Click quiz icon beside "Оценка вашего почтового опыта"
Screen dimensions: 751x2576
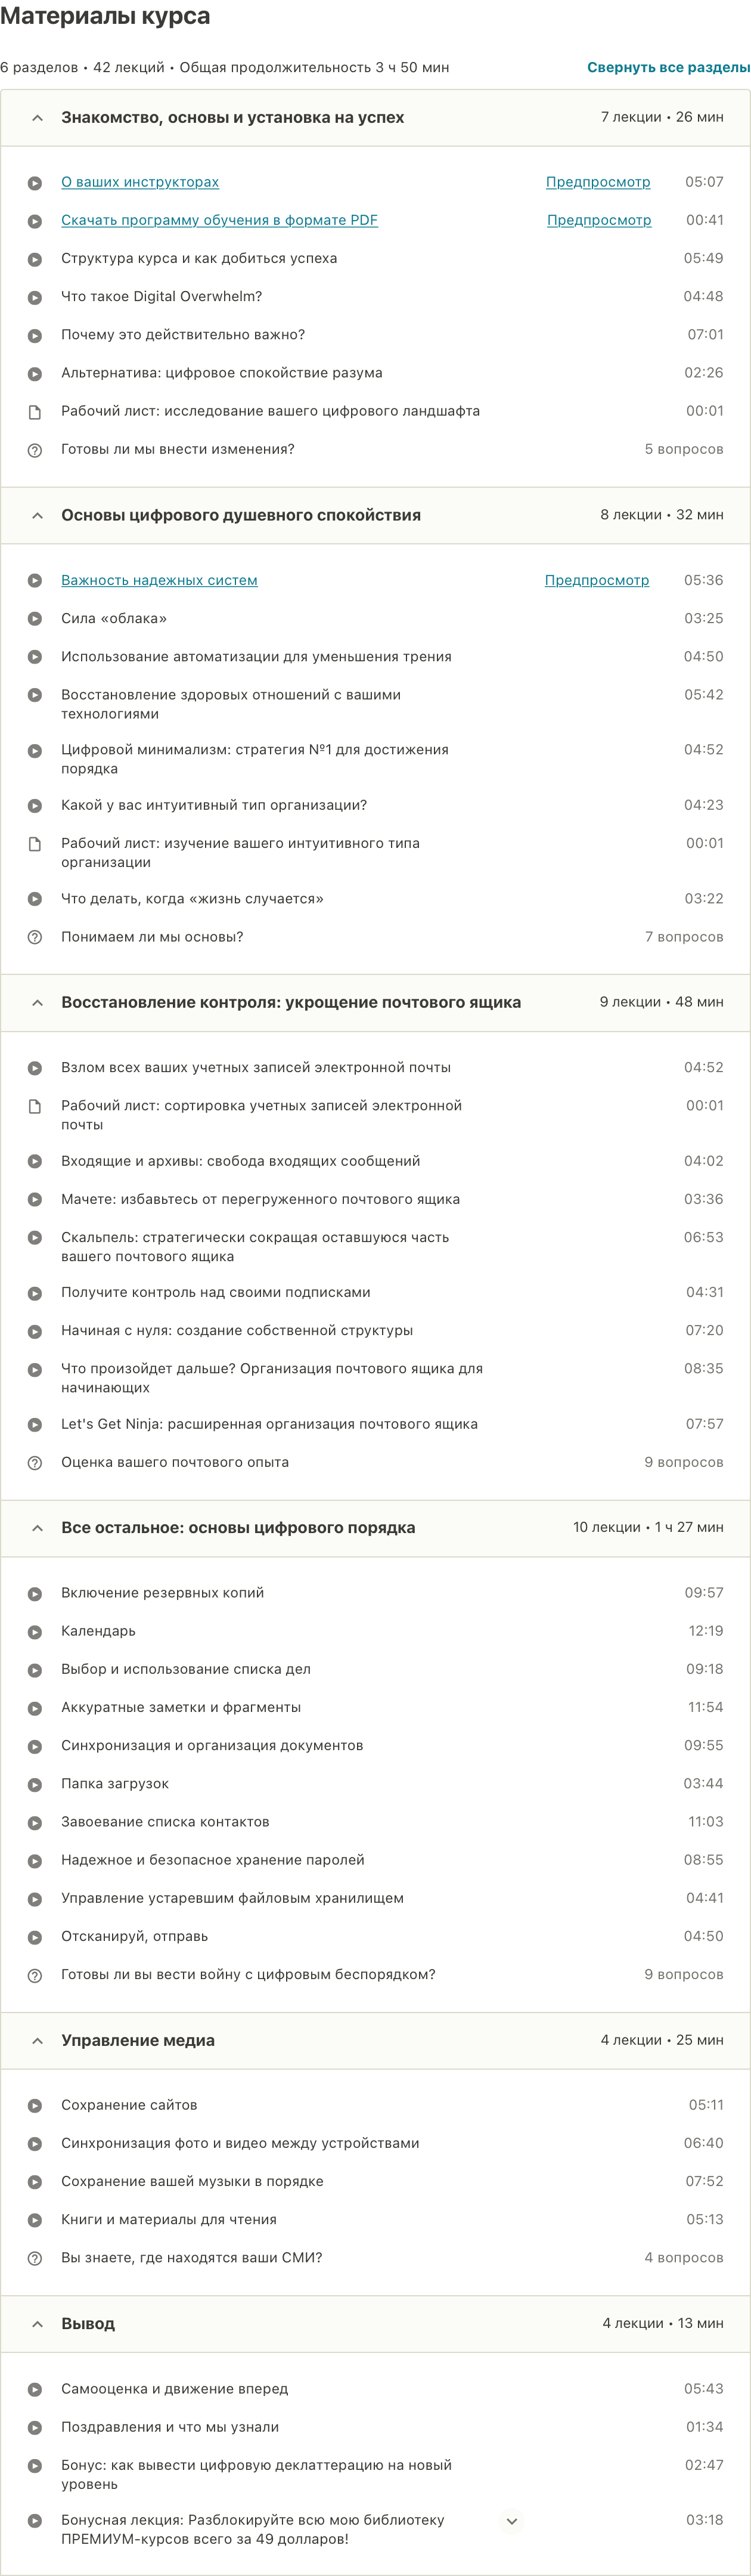(x=36, y=1461)
